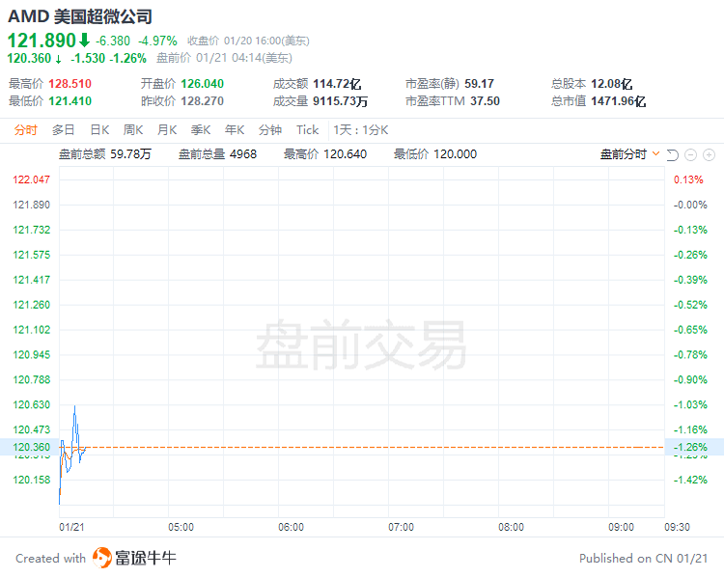Zoom in chart with plus icon
Image resolution: width=724 pixels, height=578 pixels.
[709, 155]
